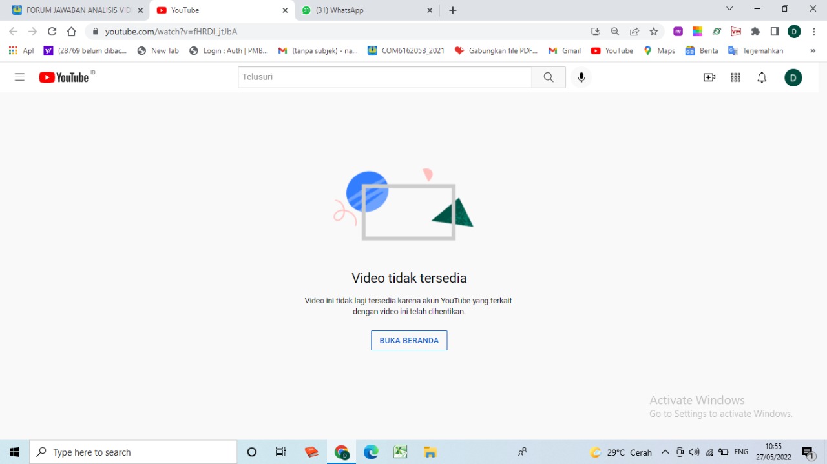Switch to the WhatsApp tab
Viewport: 827px width, 464px height.
pos(366,10)
